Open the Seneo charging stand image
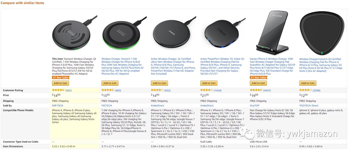 pos(272,33)
